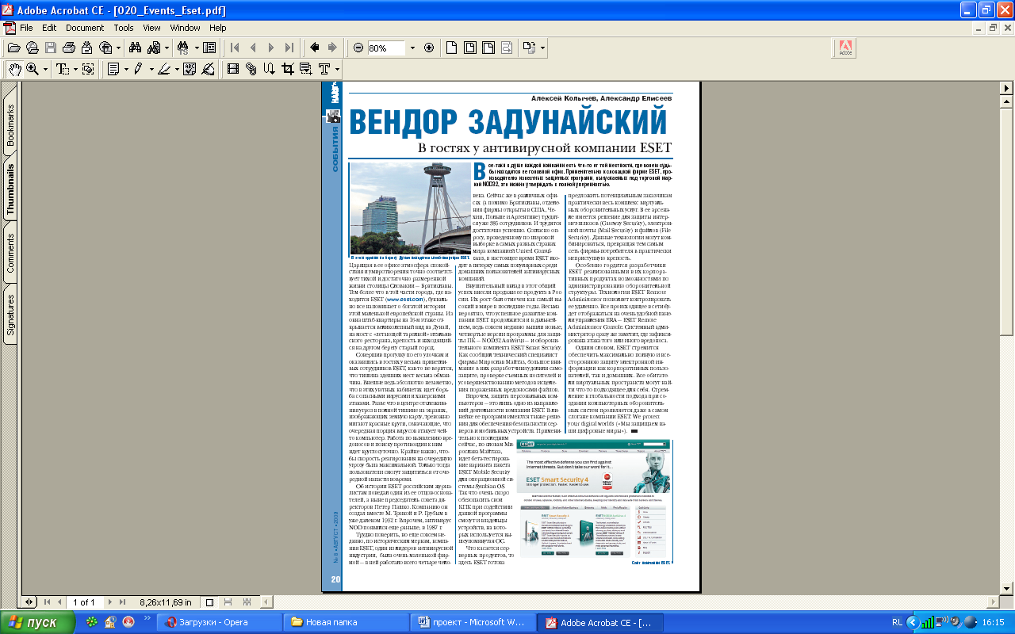
Task: Open the Edit menu
Action: click(x=49, y=28)
